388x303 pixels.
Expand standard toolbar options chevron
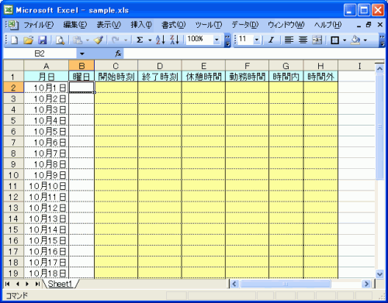coord(227,40)
